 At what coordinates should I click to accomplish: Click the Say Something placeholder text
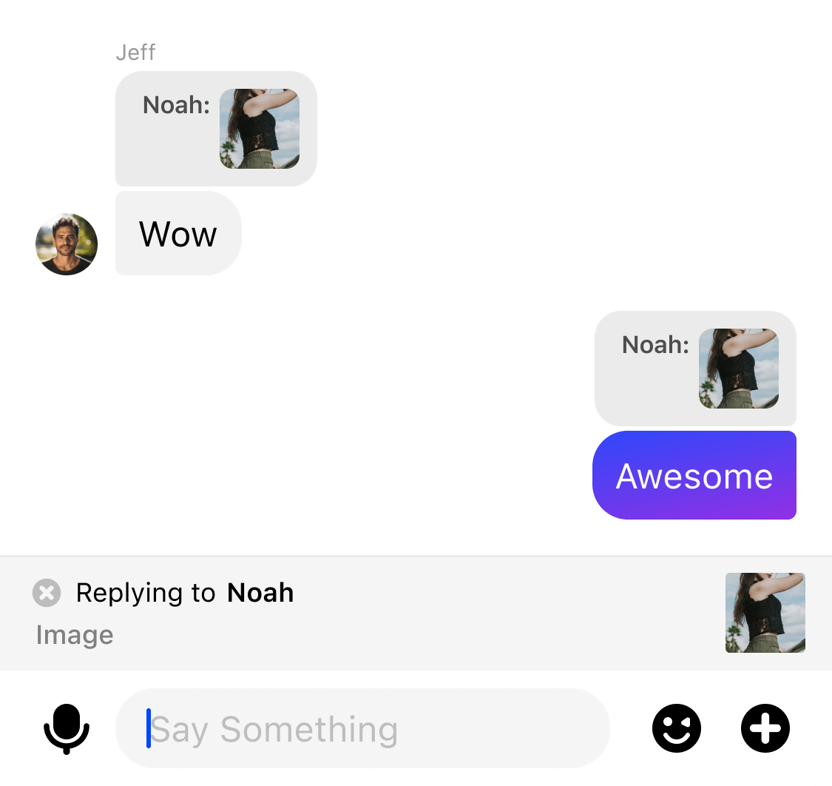pyautogui.click(x=274, y=730)
